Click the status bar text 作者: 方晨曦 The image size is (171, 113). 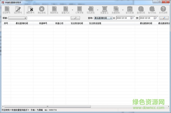tap(37, 110)
